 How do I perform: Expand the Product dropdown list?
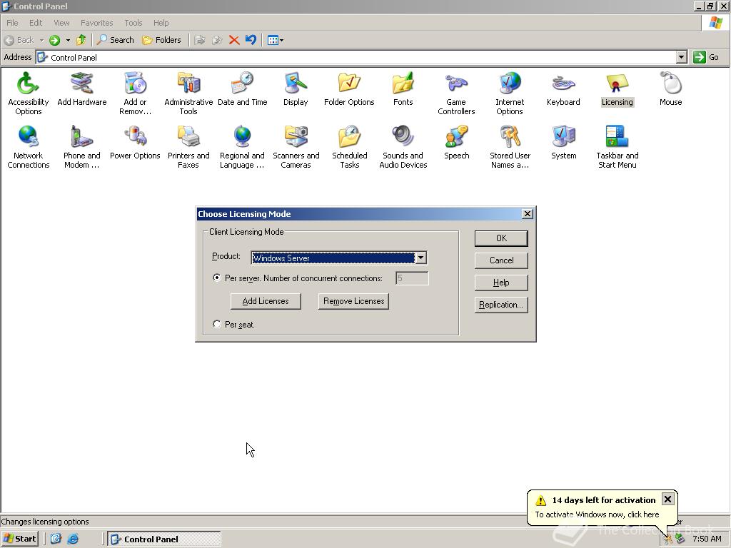click(x=420, y=258)
